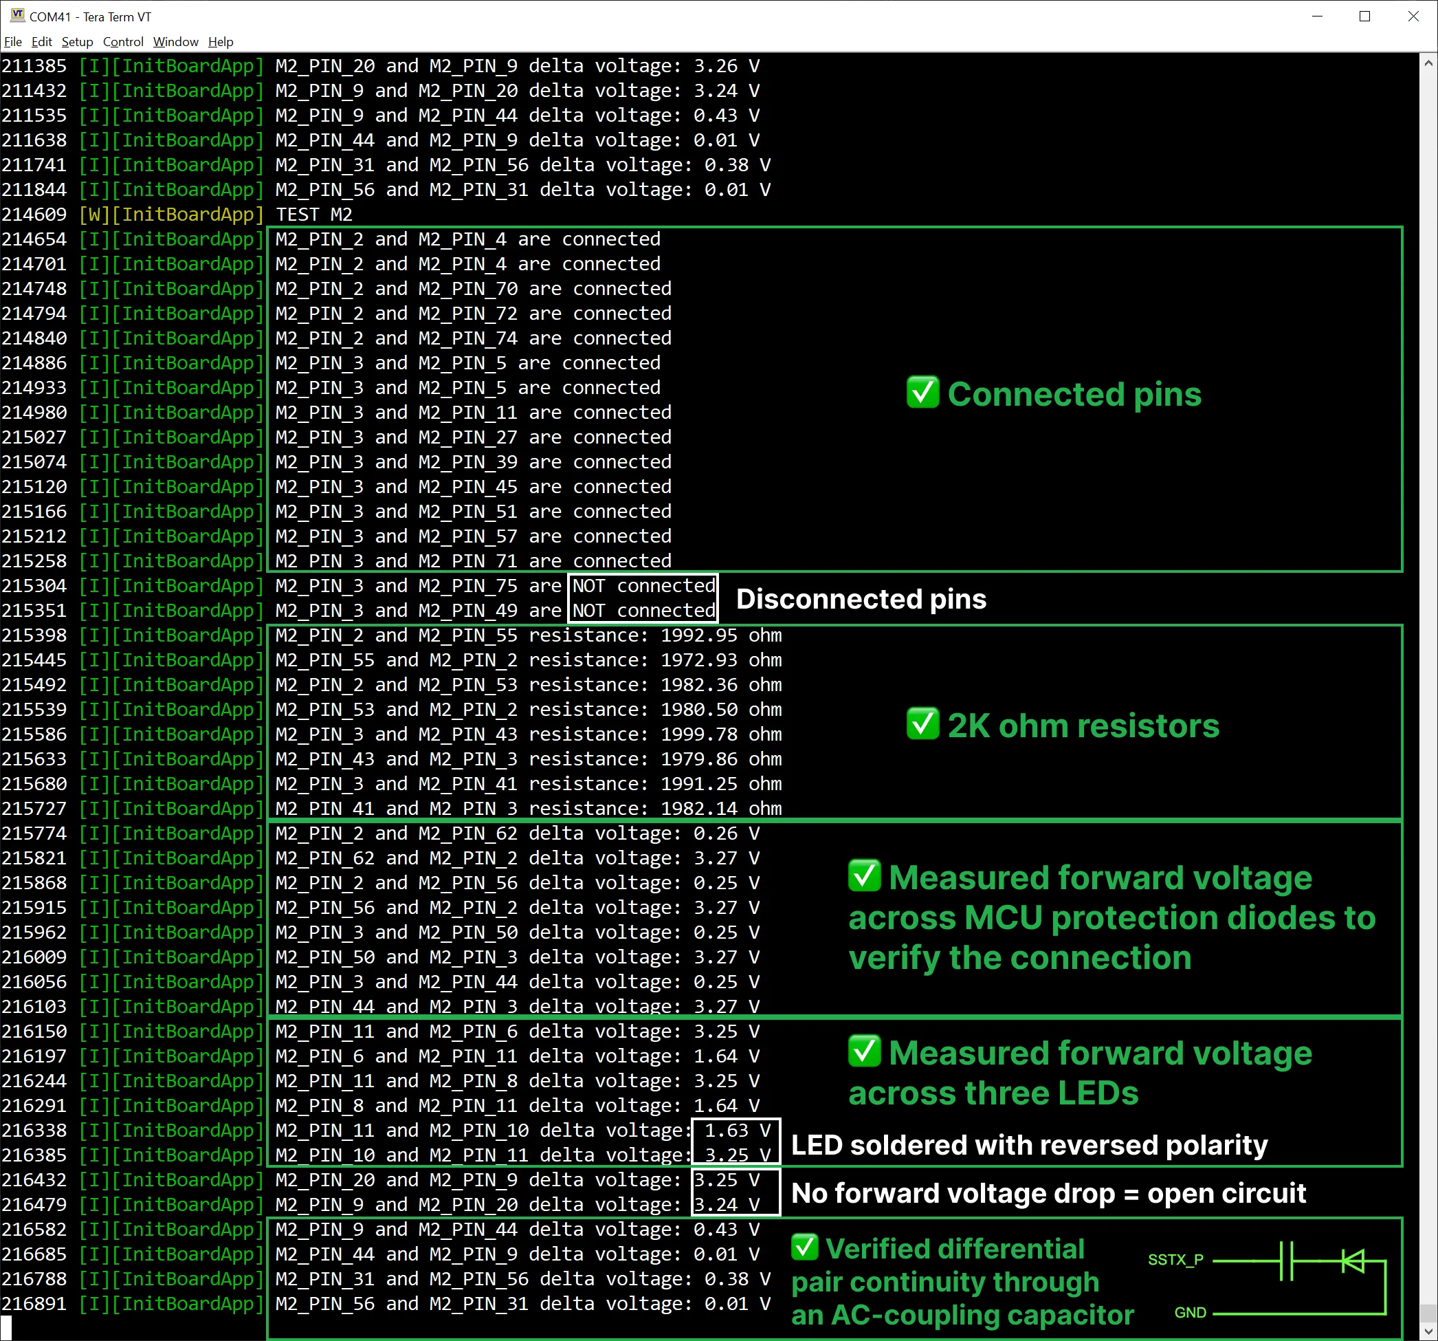Close the Tera Term window
The image size is (1438, 1341).
[1413, 16]
